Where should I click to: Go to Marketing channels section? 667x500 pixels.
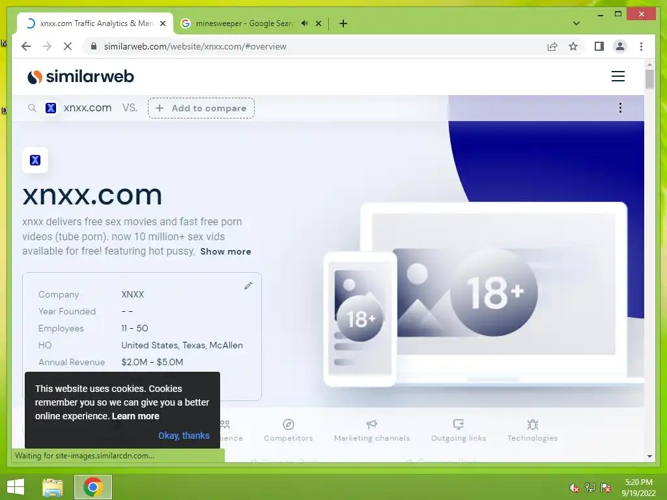coord(372,430)
